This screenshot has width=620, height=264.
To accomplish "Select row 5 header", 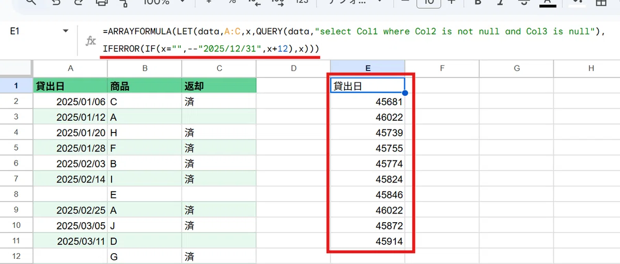I will point(16,148).
